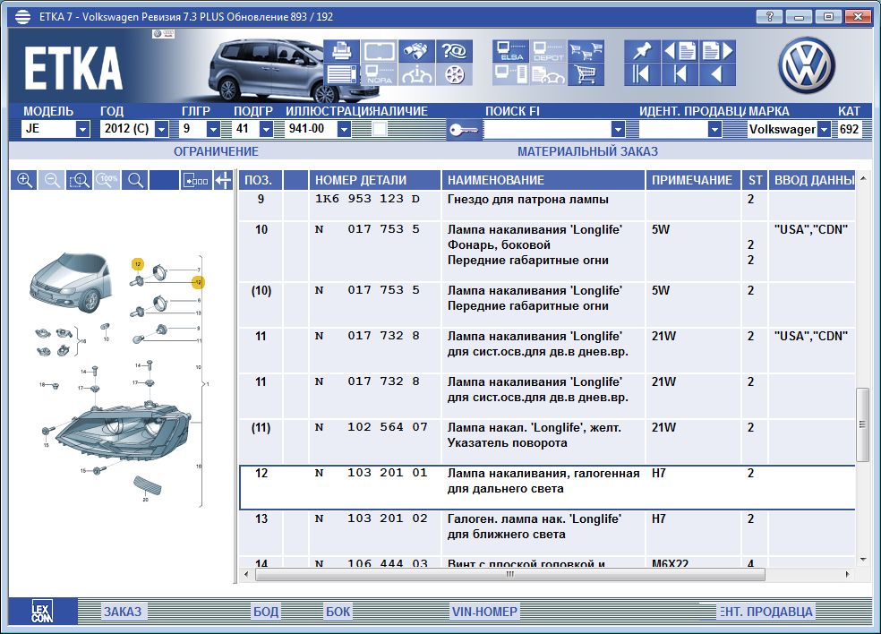The width and height of the screenshot is (881, 634).
Task: Open the ПОИСК FI dropdown
Action: pos(618,129)
